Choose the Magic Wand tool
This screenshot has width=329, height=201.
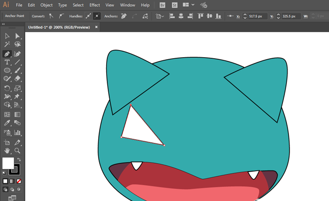(7, 44)
